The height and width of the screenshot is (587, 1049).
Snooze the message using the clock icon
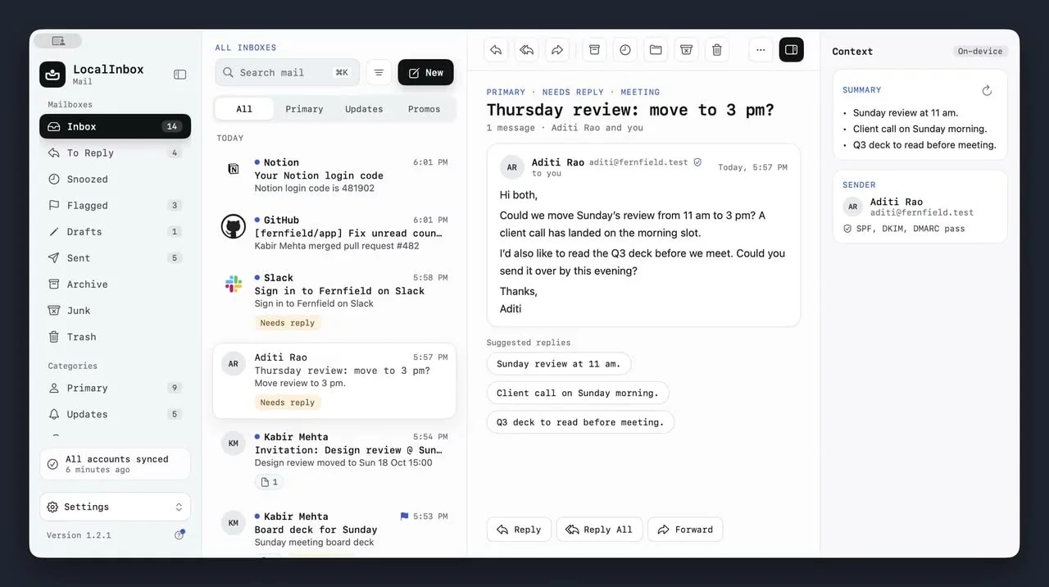click(625, 50)
